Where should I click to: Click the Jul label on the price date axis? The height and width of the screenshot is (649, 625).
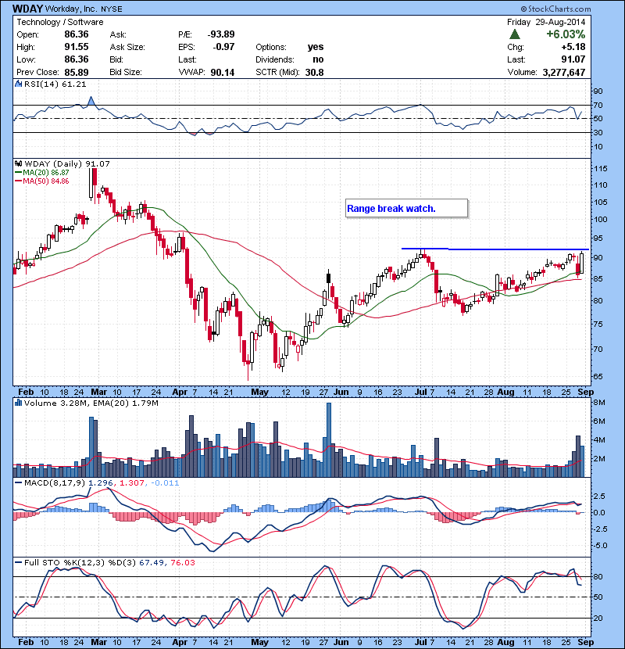[420, 392]
